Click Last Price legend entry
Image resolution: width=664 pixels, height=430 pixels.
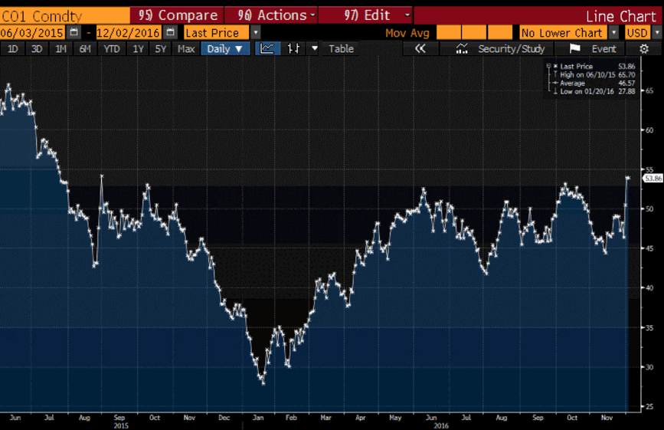pyautogui.click(x=594, y=66)
